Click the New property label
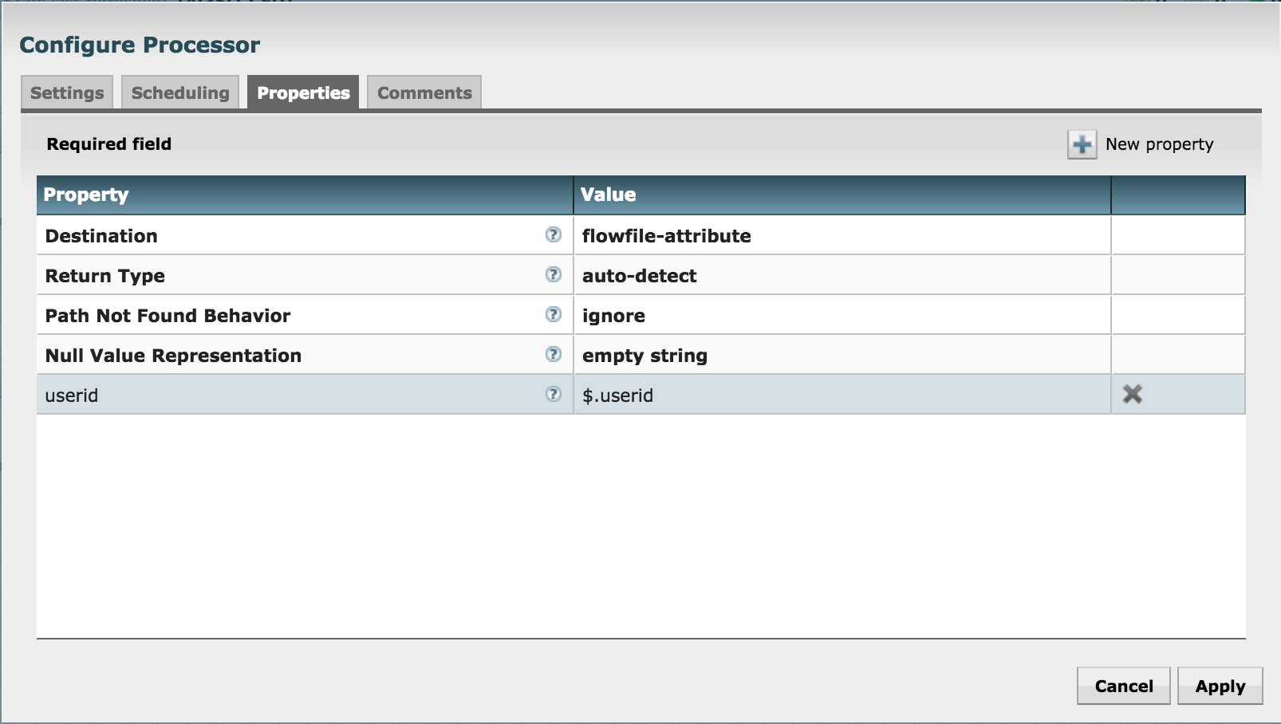Viewport: 1281px width, 724px height. pos(1160,144)
